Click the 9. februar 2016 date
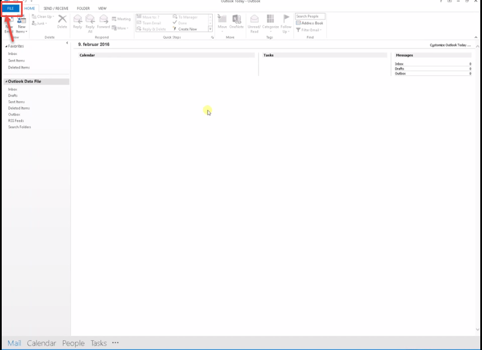The height and width of the screenshot is (350, 482). [94, 45]
